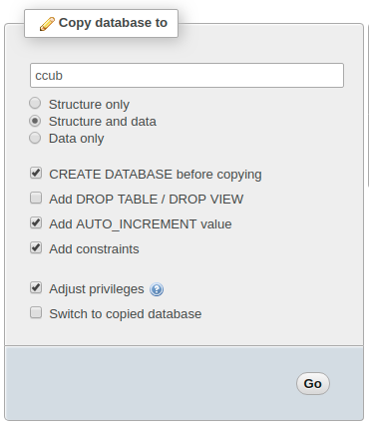Click the pencil icon beside Copy database to
The width and height of the screenshot is (369, 426).
click(x=47, y=24)
